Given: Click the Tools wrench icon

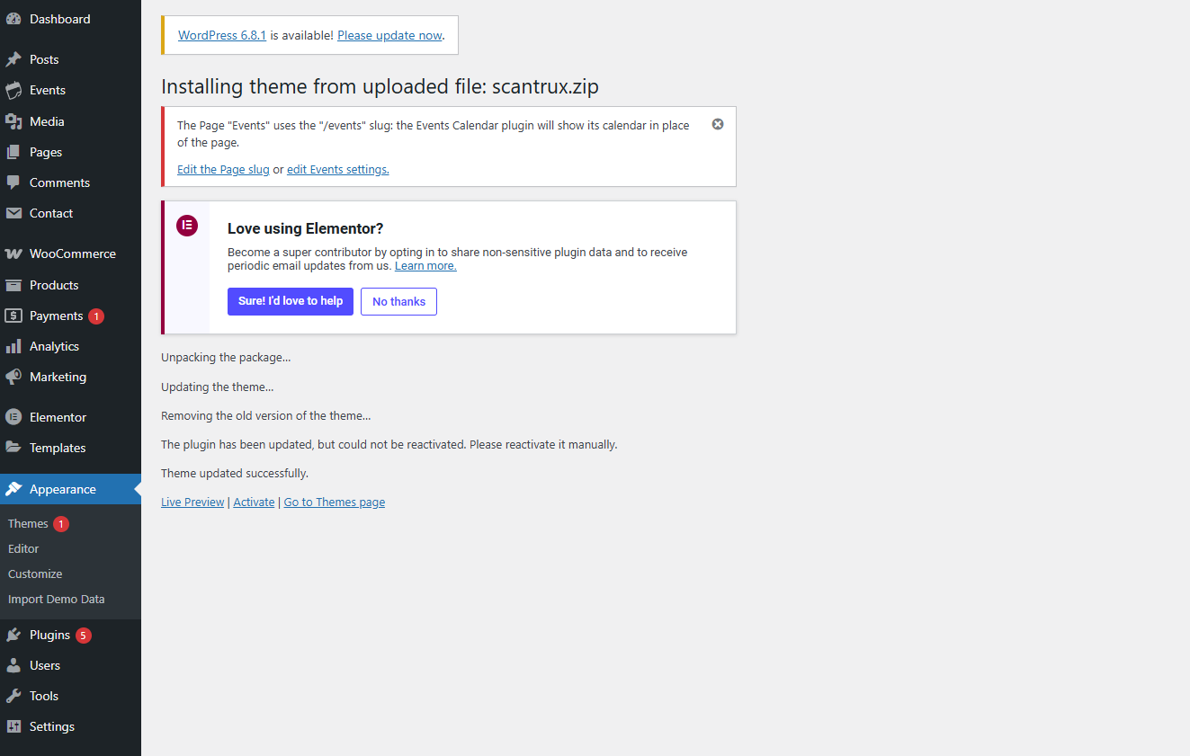Looking at the screenshot, I should pyautogui.click(x=13, y=696).
